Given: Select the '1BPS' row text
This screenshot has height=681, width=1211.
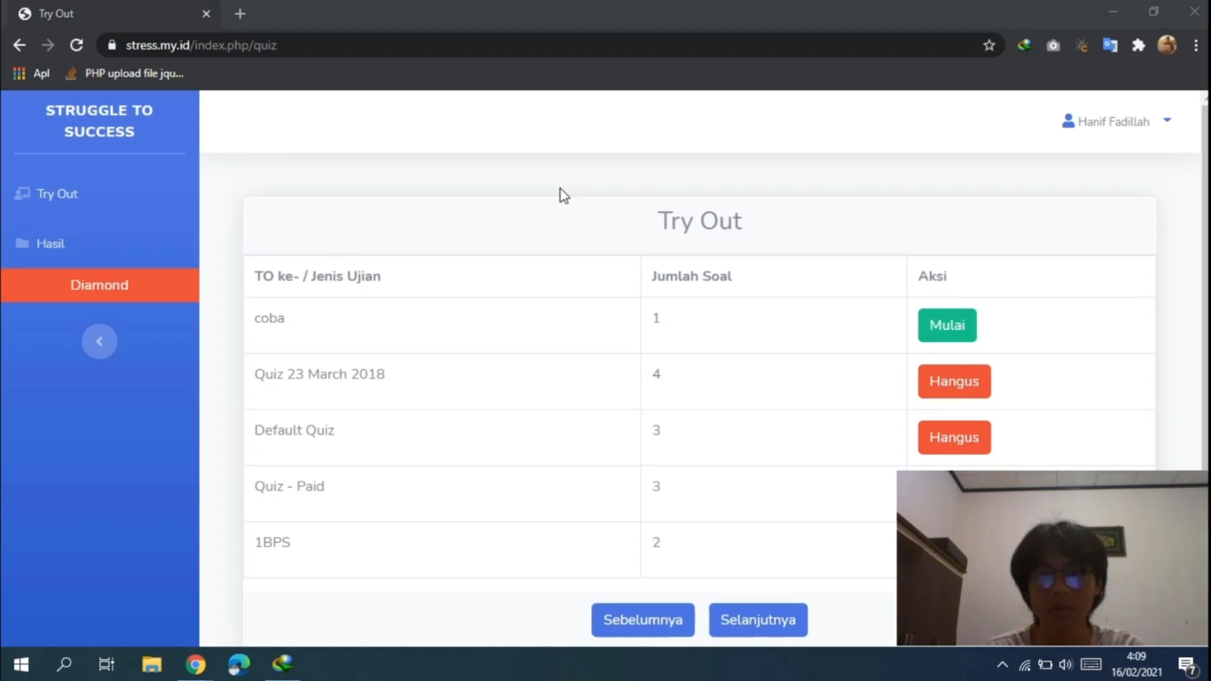Looking at the screenshot, I should (272, 542).
